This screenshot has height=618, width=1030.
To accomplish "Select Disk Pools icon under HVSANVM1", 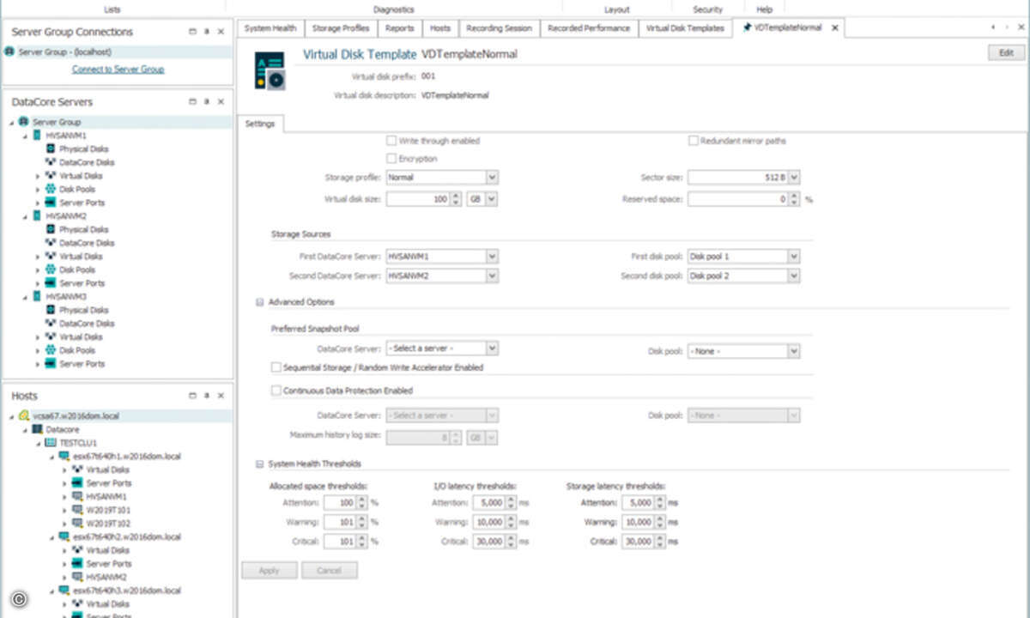I will (x=51, y=189).
